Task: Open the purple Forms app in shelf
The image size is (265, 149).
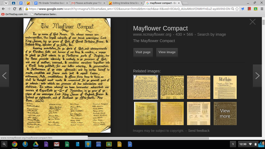Action: pyautogui.click(x=46, y=144)
